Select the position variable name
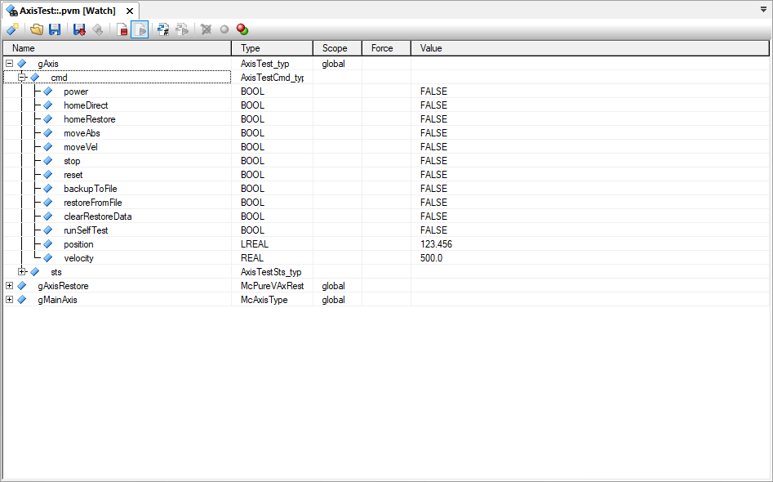The height and width of the screenshot is (482, 773). coord(78,244)
